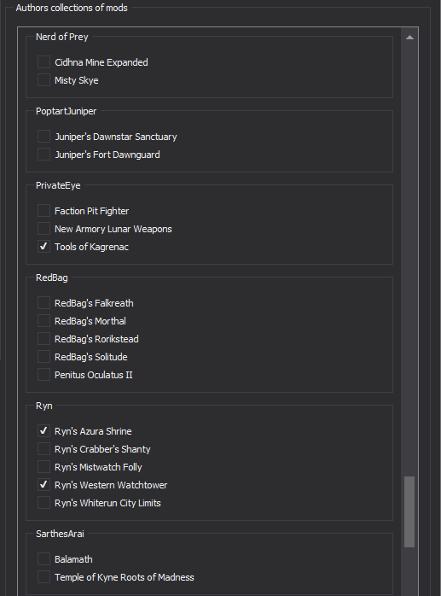This screenshot has height=596, width=441.
Task: Enable RedBag's Morthal checkbox
Action: (44, 320)
